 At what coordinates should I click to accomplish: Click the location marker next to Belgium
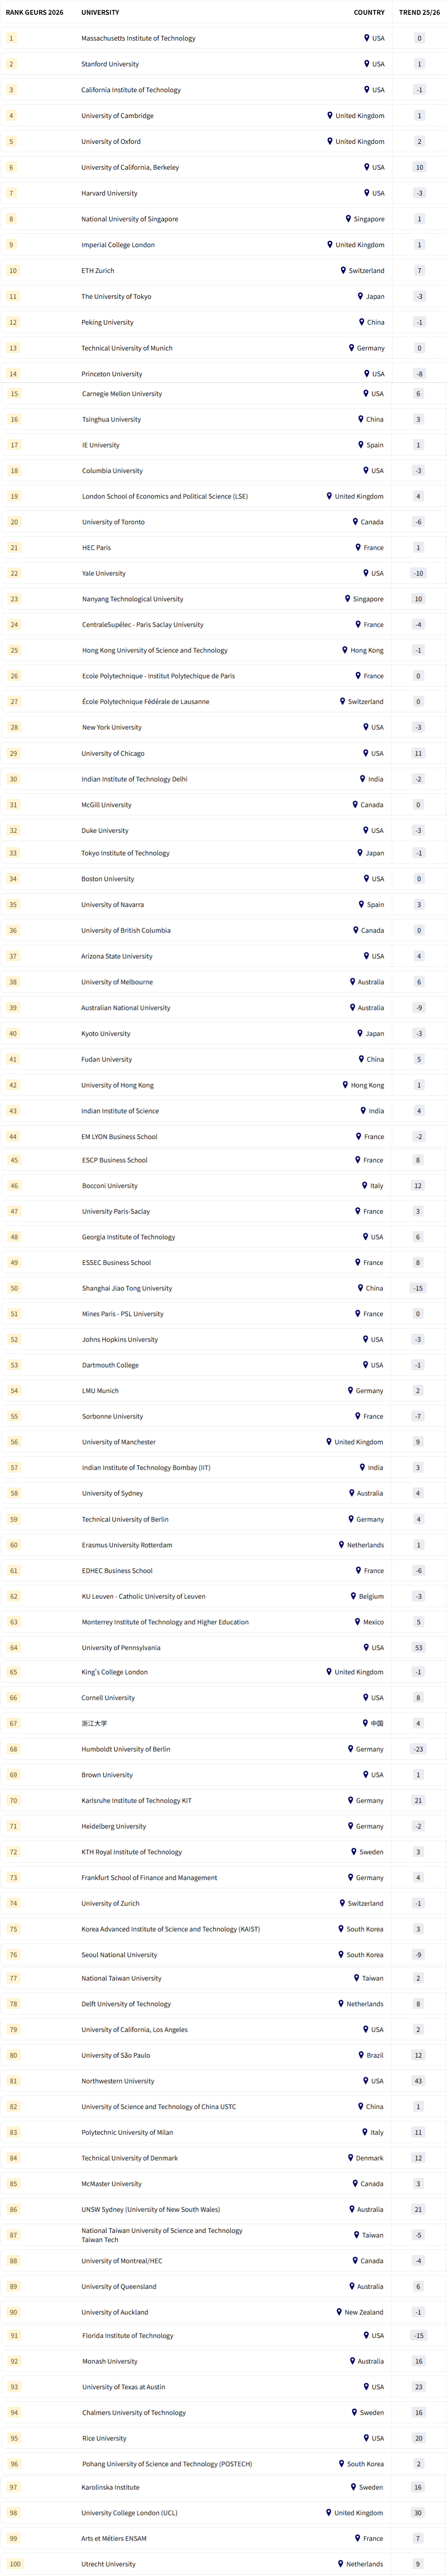[x=352, y=1596]
